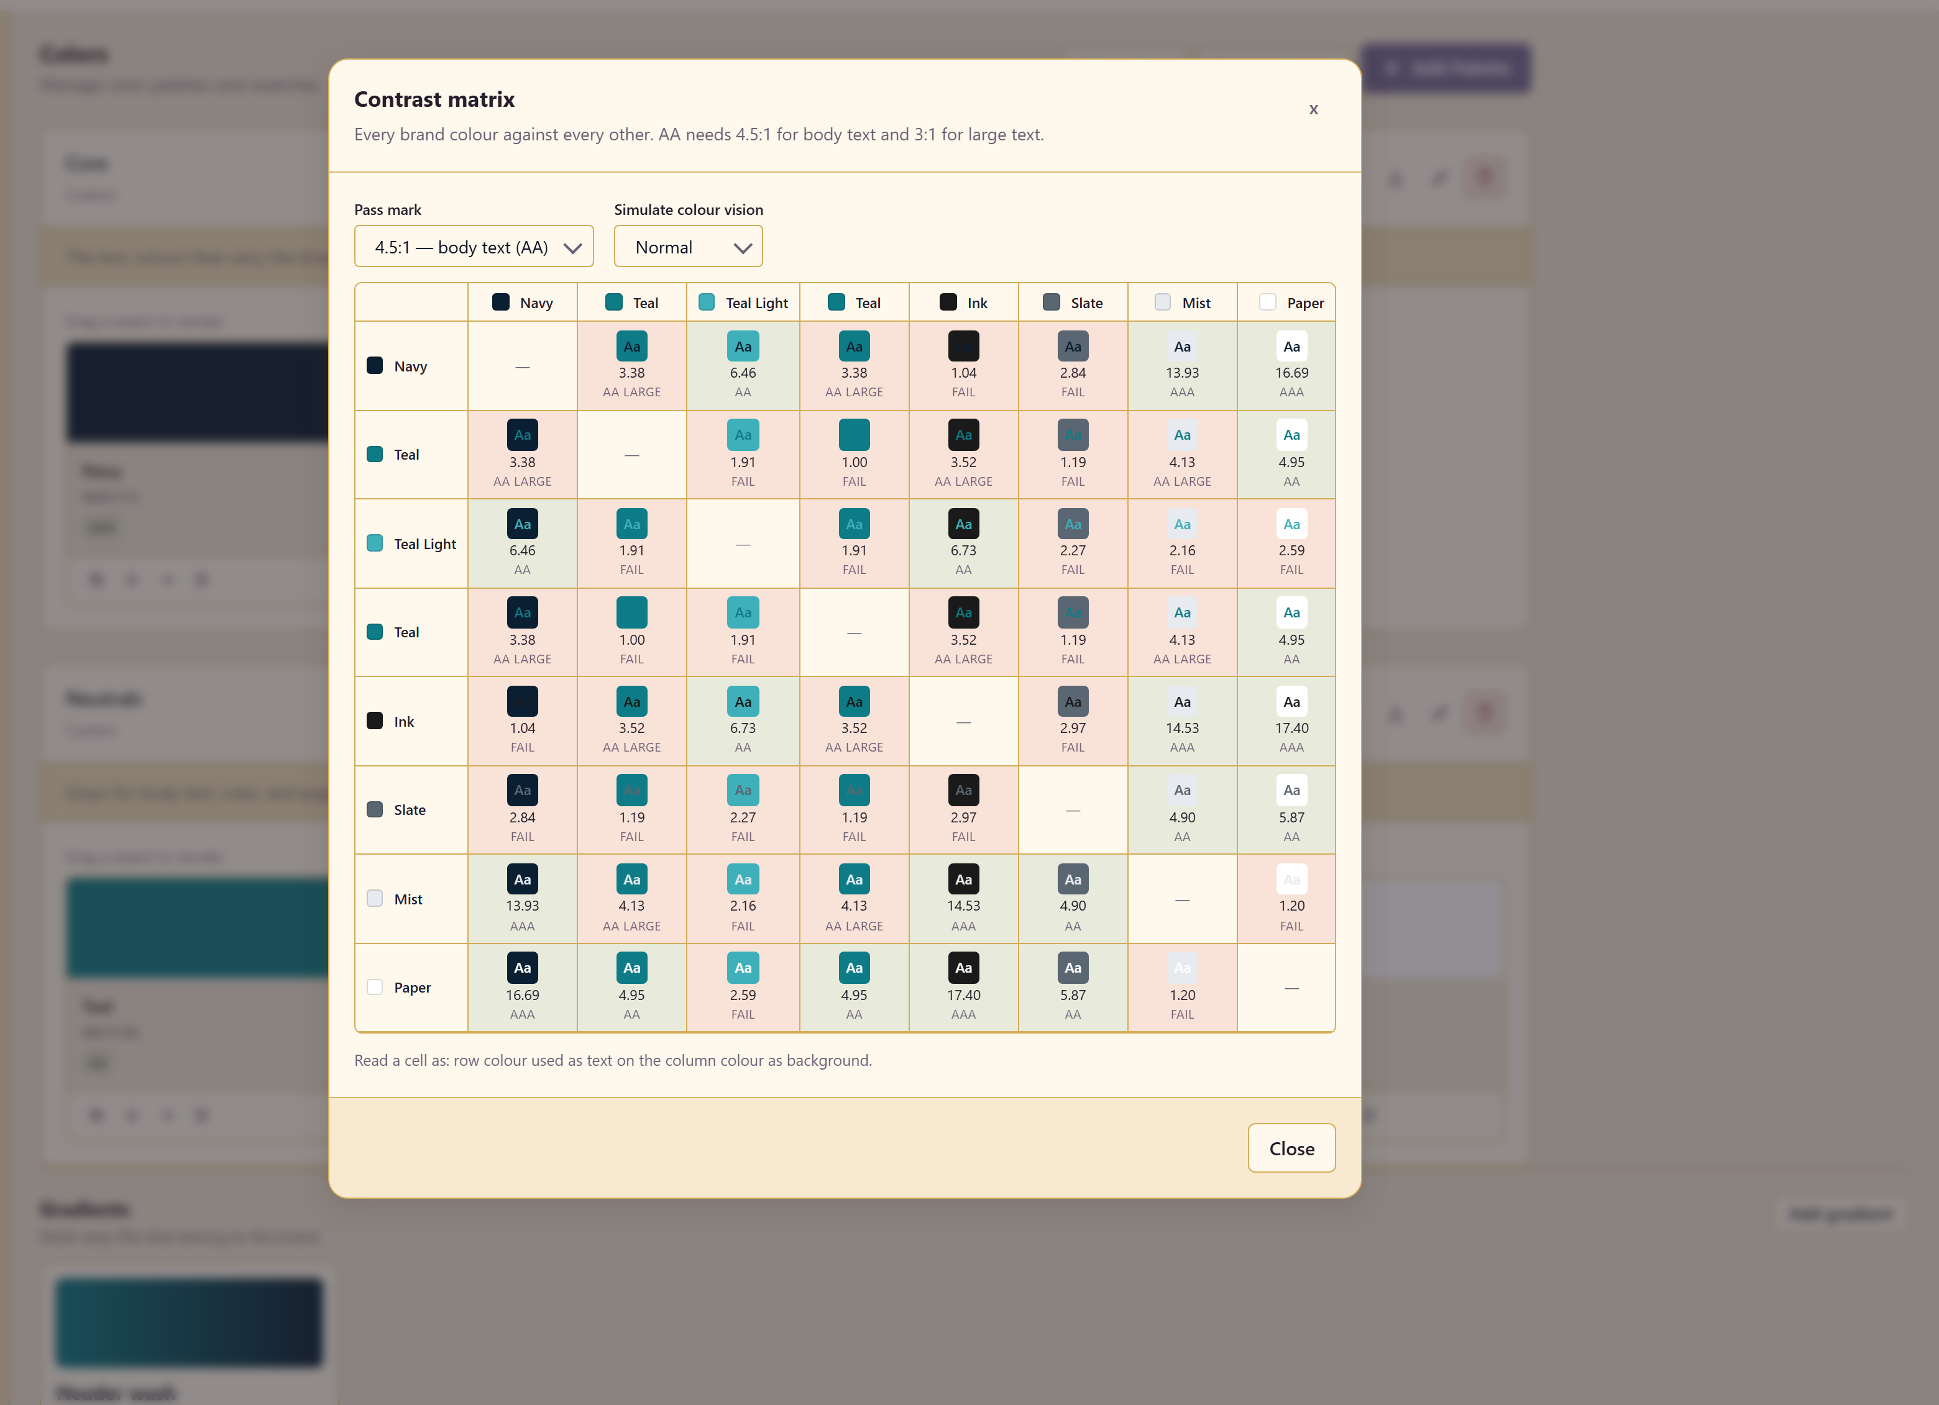The image size is (1939, 1405).
Task: Click Paper on Navy Aa sample 16.69
Action: tap(523, 968)
